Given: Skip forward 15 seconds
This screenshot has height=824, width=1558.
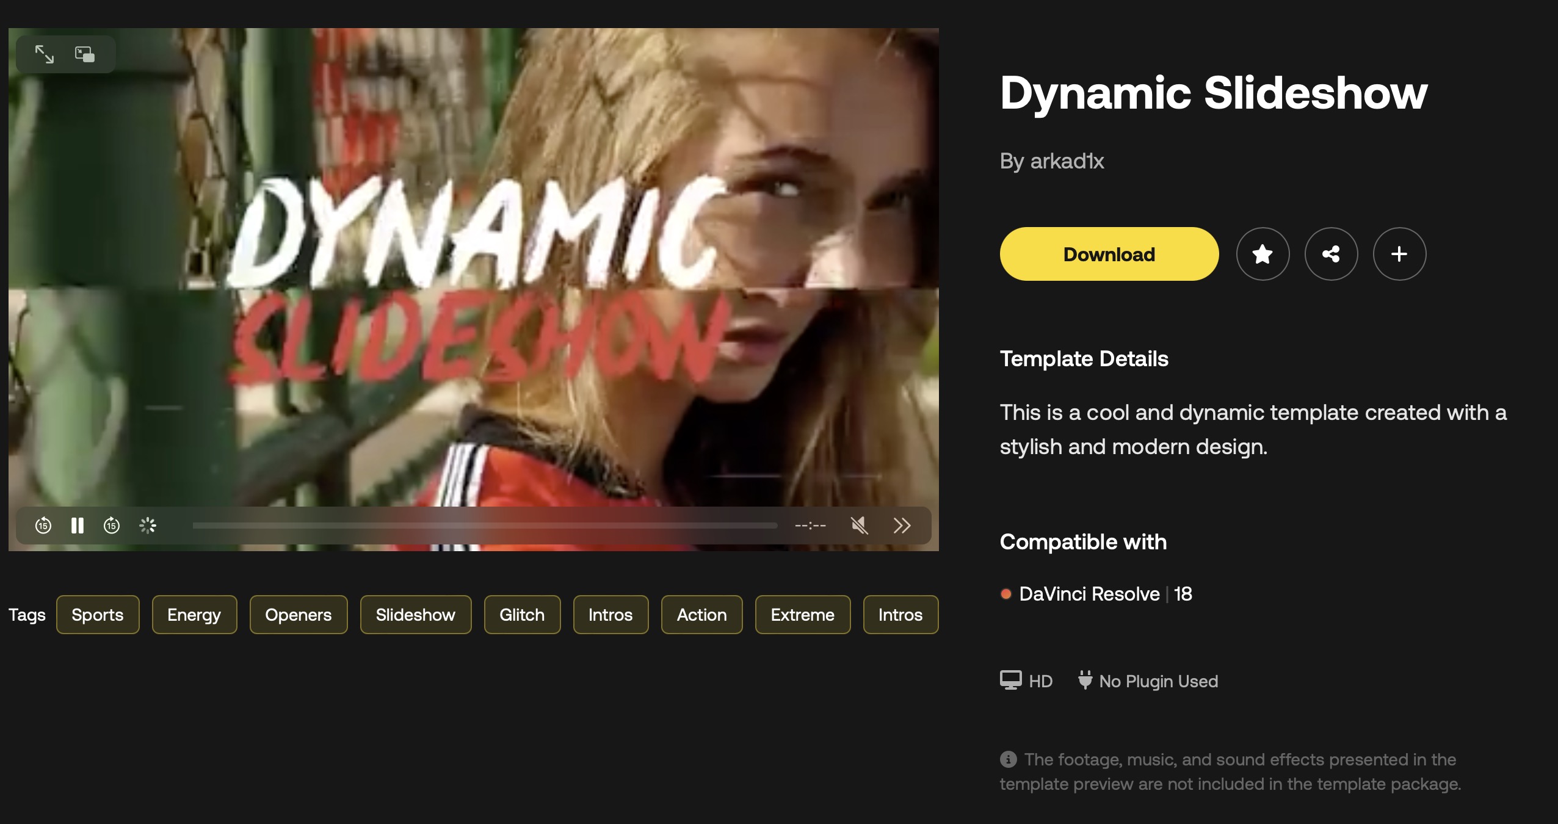Looking at the screenshot, I should (112, 526).
